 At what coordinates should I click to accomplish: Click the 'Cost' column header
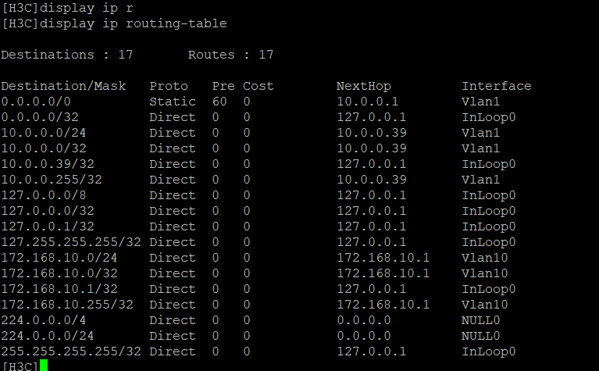(258, 86)
